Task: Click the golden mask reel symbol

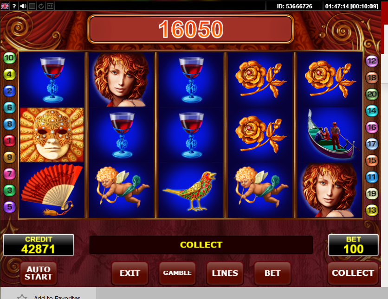Action: 52,135
